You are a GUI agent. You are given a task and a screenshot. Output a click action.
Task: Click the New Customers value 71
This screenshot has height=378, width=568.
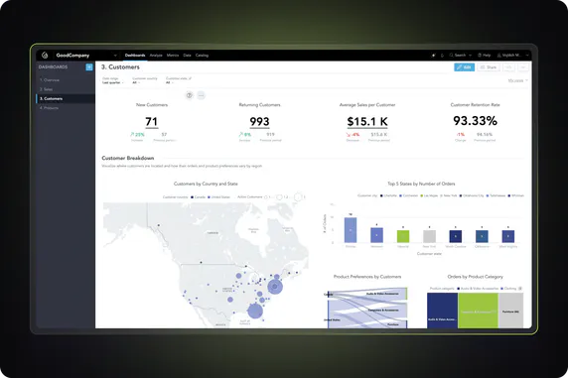point(151,122)
